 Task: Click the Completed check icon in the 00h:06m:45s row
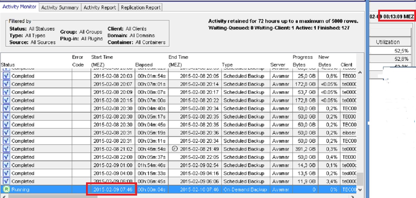click(6, 181)
